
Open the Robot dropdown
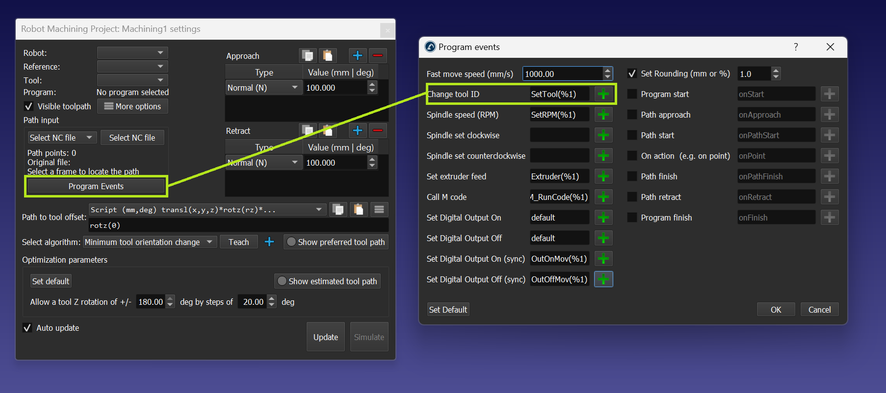point(132,52)
